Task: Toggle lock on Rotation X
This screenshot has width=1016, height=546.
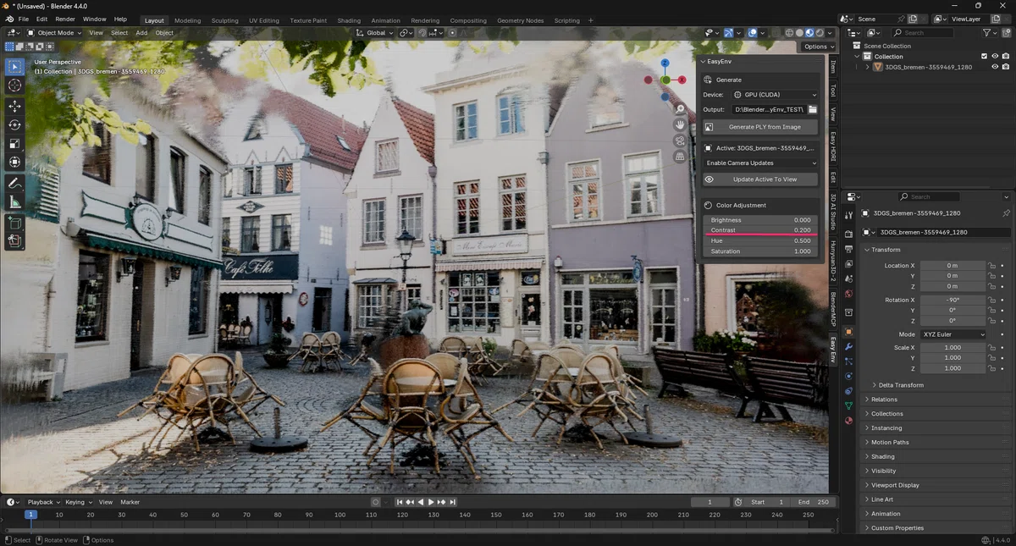Action: click(x=992, y=300)
